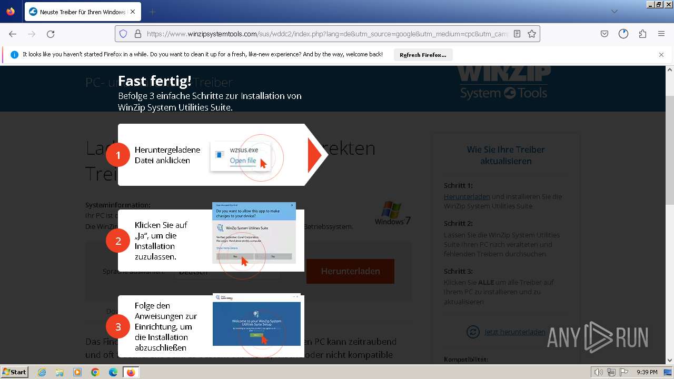Click the Firefox back arrow

tap(13, 34)
